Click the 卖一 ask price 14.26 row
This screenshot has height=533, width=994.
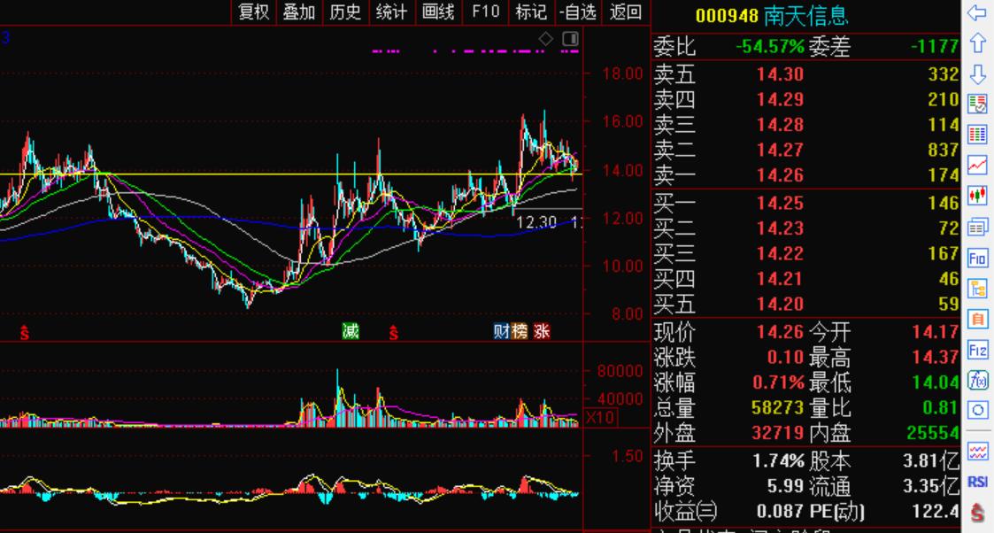(797, 175)
